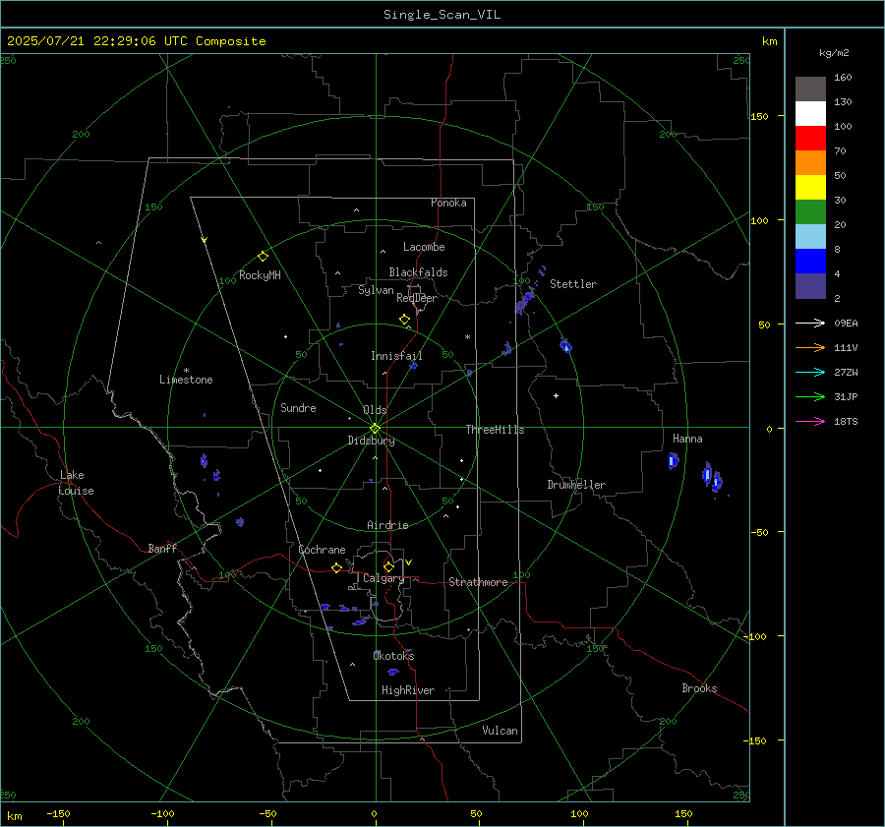
Task: Select the yellow diamond radar center at Didsbury
Action: coord(375,429)
